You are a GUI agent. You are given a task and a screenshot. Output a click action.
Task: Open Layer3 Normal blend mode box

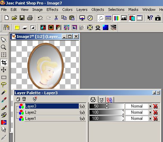pos(137,106)
